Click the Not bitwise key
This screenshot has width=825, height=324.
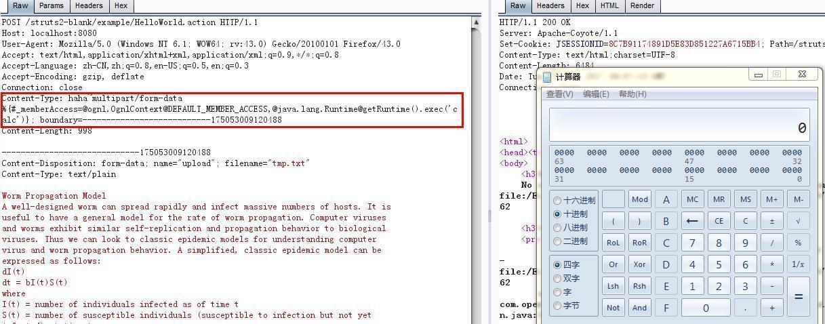(x=613, y=308)
